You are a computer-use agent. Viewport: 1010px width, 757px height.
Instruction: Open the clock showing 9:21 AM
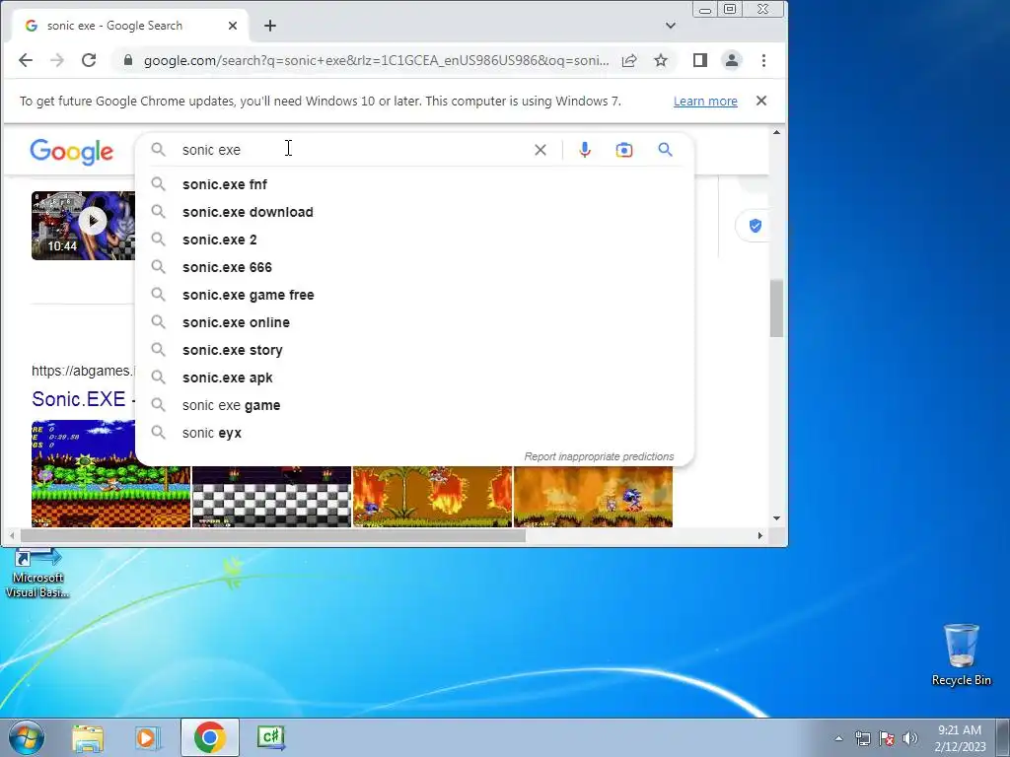(x=960, y=738)
